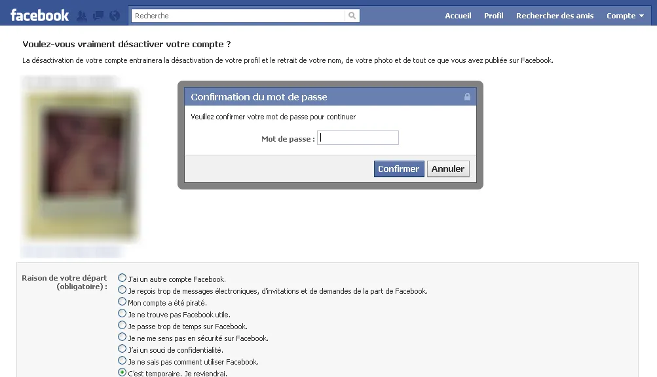Click the blurred profile photo

click(x=82, y=165)
